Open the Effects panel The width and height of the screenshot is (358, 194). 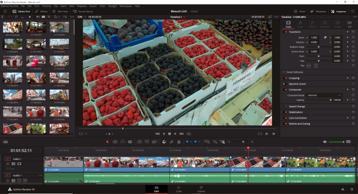41,11
